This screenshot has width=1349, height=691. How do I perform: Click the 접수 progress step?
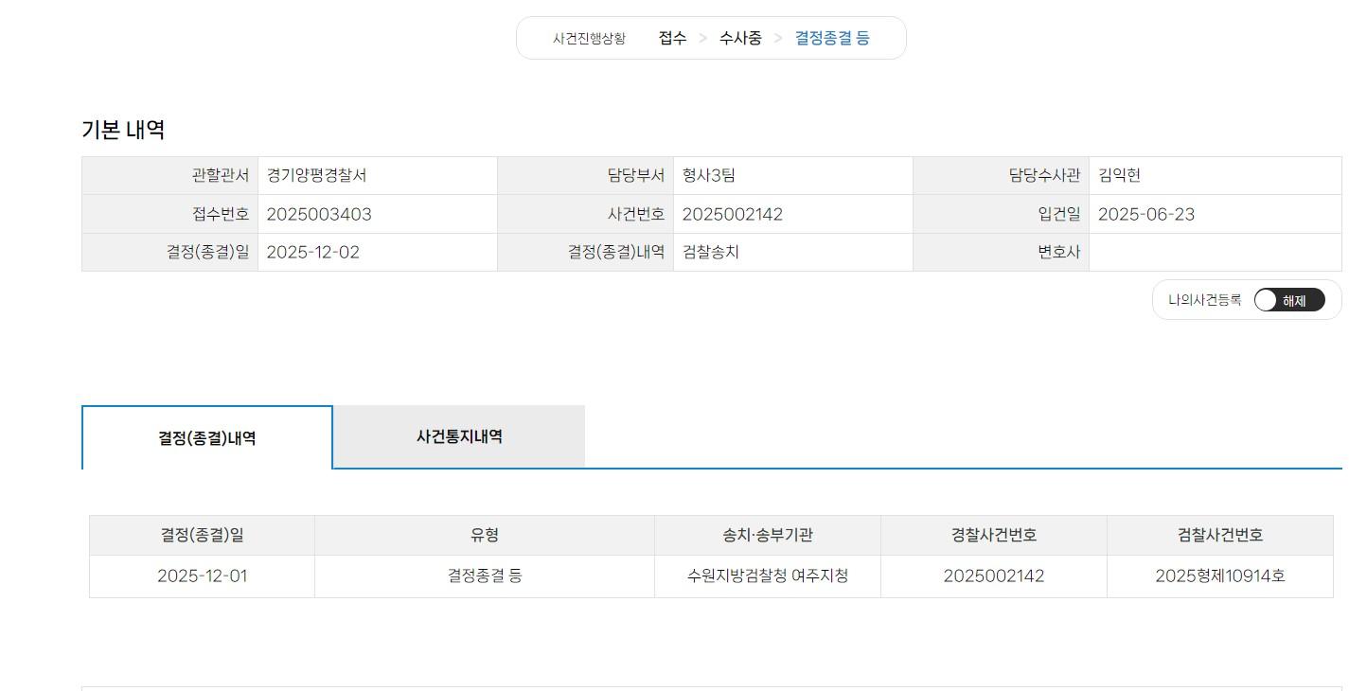672,38
